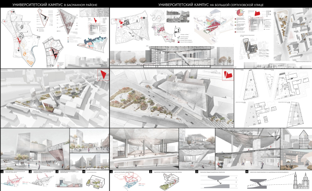Select the pie chart diagram at the top
Screen dimensions: 312x191
pyautogui.click(x=240, y=13)
